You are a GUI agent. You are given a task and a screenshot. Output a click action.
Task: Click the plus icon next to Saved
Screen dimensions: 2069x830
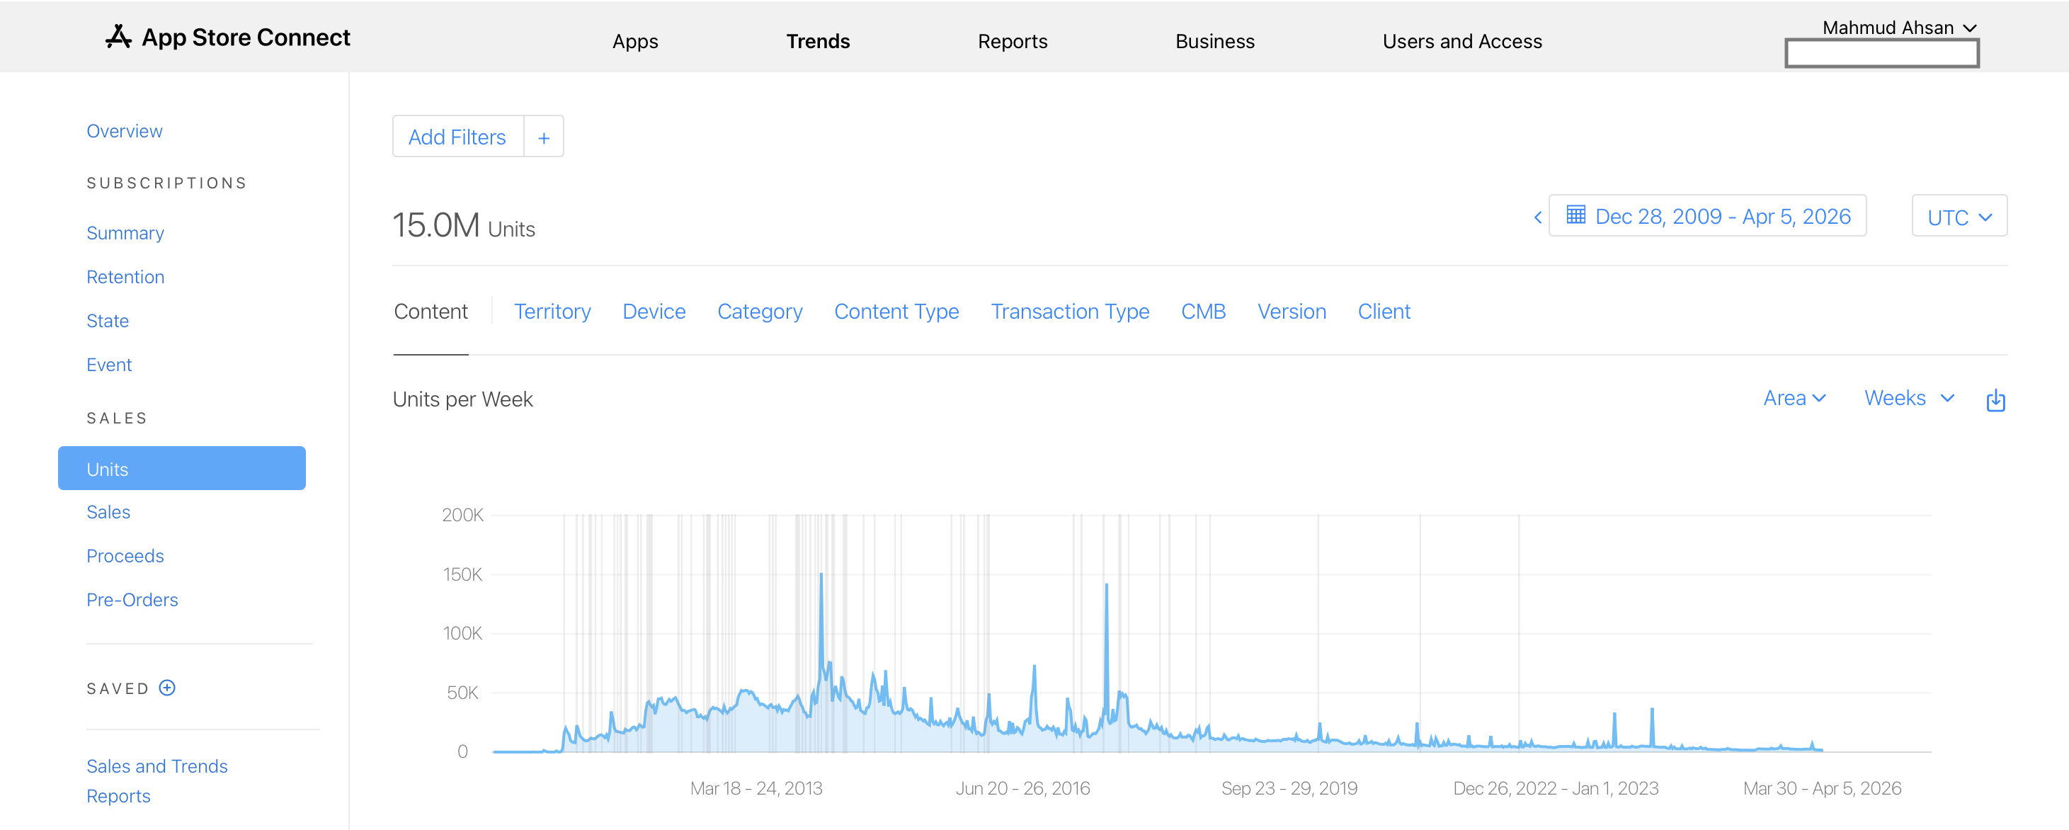pos(166,688)
